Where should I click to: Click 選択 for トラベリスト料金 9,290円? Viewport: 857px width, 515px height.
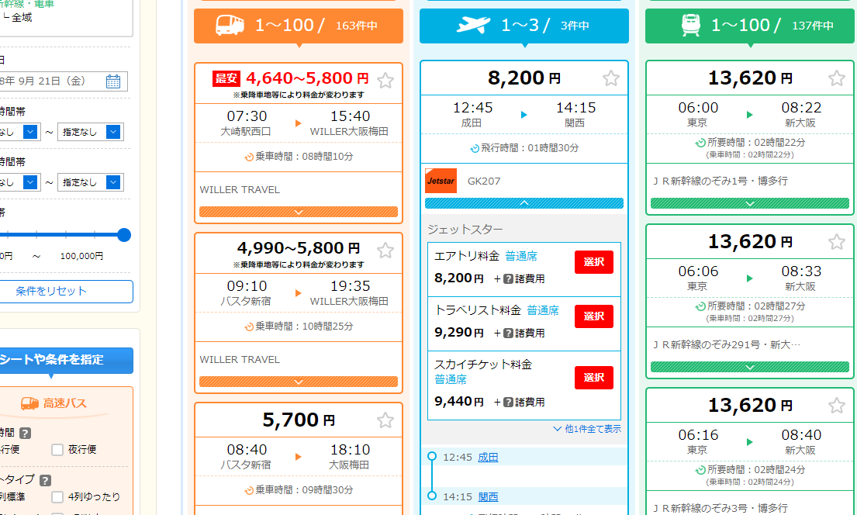pos(593,316)
